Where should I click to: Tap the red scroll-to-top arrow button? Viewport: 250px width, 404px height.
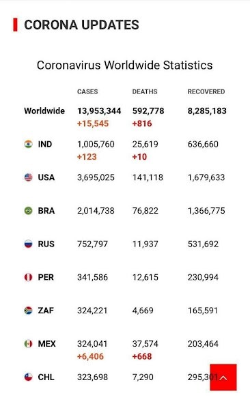click(223, 377)
